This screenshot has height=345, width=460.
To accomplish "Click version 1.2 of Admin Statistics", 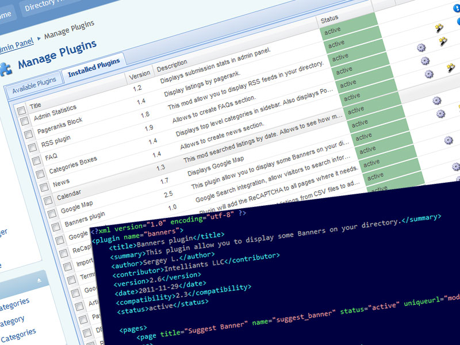I will coord(137,88).
